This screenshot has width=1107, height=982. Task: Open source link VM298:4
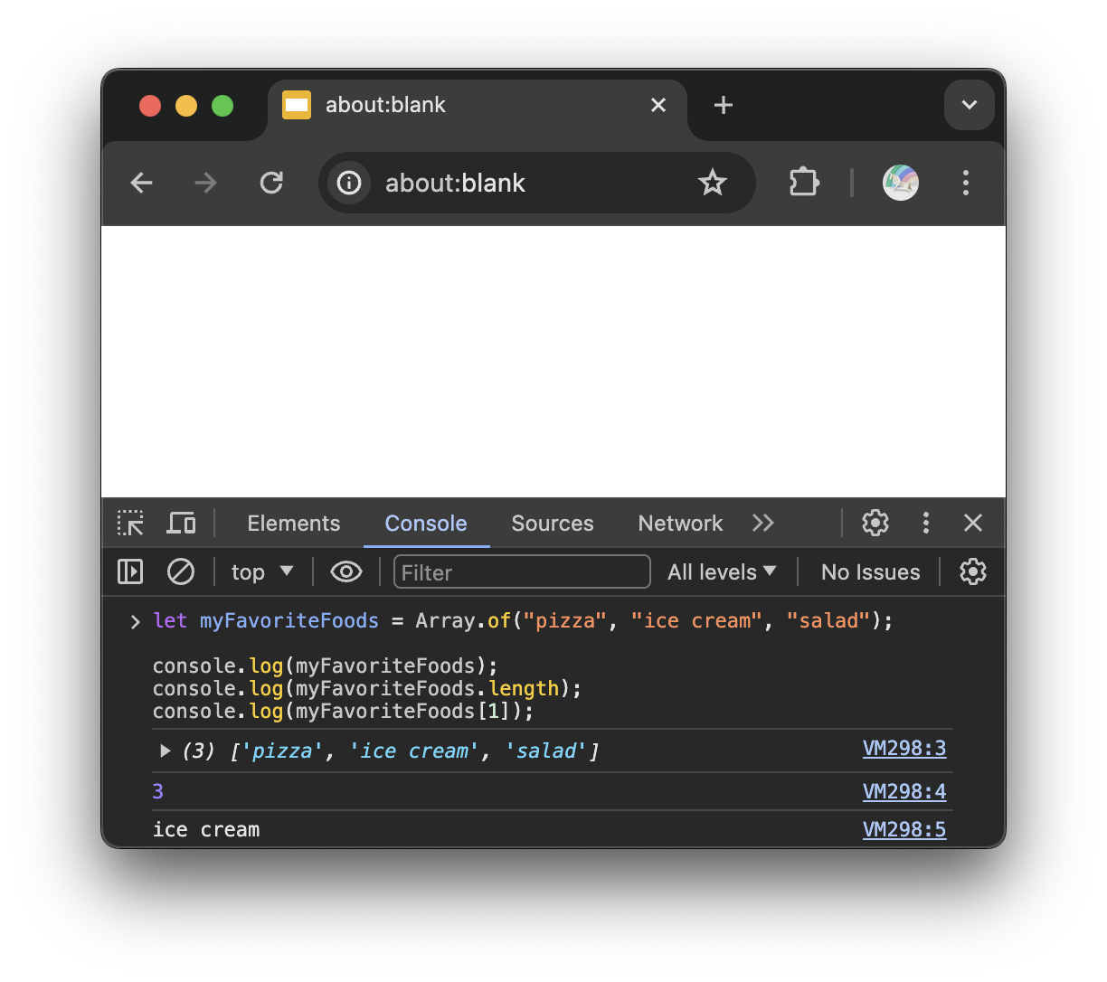click(904, 791)
